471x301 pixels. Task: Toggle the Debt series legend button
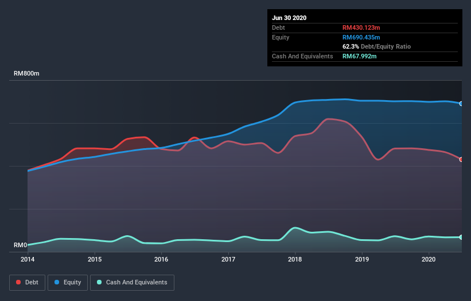(28, 283)
